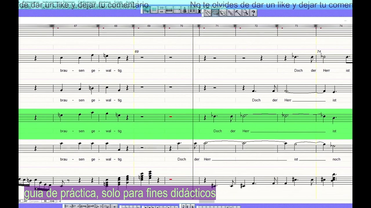Fast-forward playback with the double right arrows
Image resolution: width=371 pixels, height=208 pixels.
(x=162, y=8)
